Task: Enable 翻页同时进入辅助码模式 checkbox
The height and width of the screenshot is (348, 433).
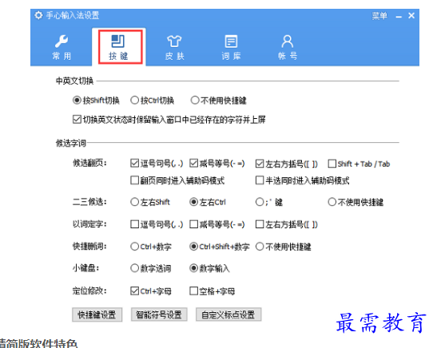Action: pyautogui.click(x=134, y=180)
